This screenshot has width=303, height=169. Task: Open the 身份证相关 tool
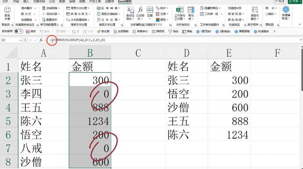click(130, 13)
